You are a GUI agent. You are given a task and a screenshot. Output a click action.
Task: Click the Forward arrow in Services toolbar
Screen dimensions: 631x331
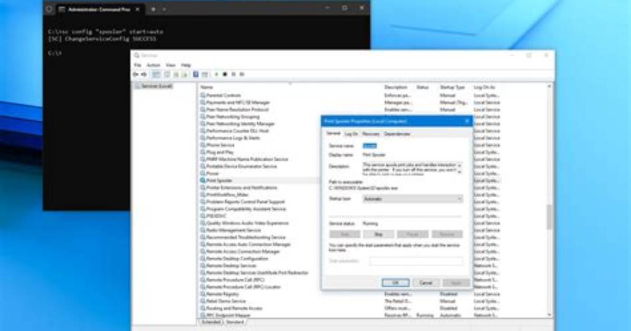(x=144, y=74)
